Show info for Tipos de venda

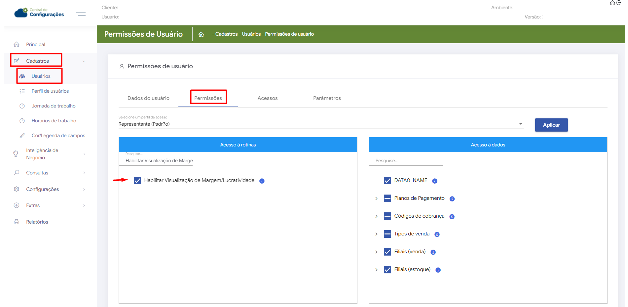[437, 234]
